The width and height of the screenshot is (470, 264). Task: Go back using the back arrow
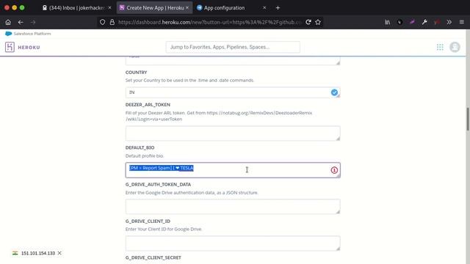[21, 22]
